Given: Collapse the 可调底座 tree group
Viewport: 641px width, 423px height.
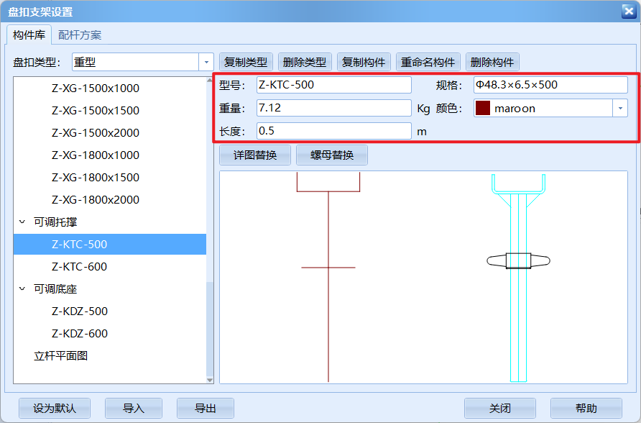Looking at the screenshot, I should click(x=22, y=289).
